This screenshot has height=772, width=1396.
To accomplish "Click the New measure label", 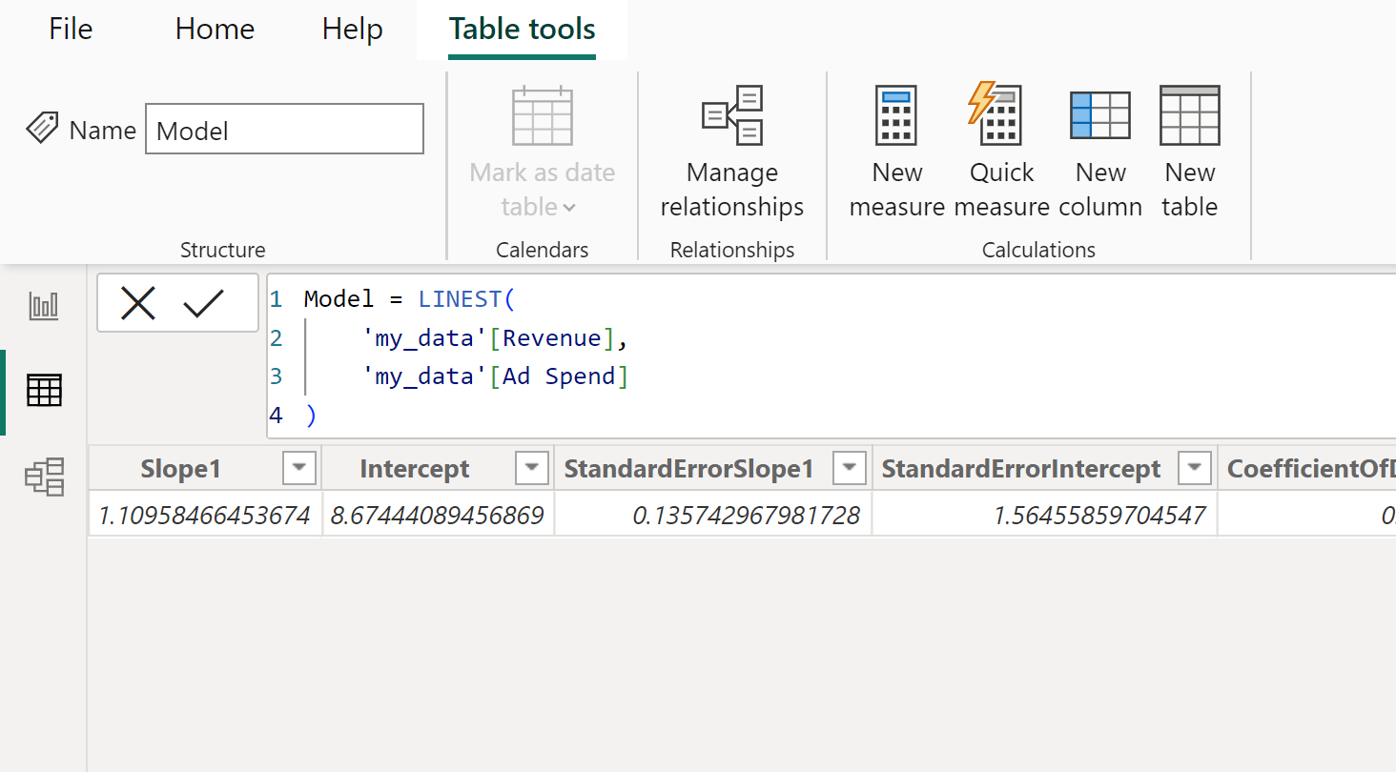I will pos(896,190).
